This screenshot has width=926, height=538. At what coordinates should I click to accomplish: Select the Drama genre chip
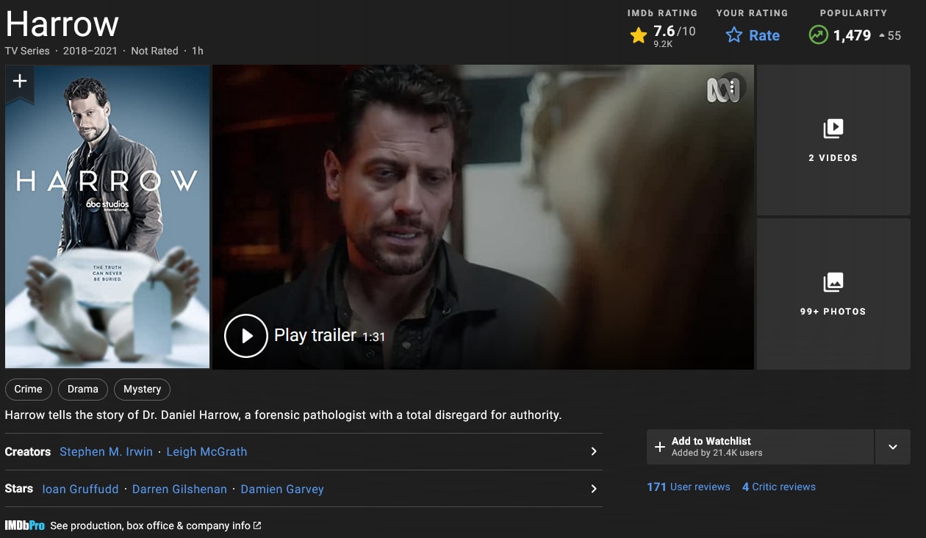click(x=83, y=390)
